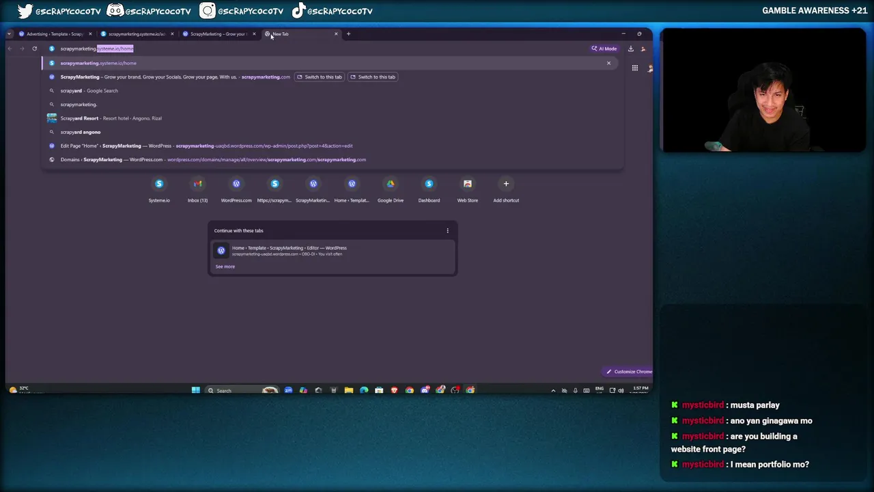The image size is (874, 492).
Task: Click the Add shortcut plus button
Action: point(506,183)
